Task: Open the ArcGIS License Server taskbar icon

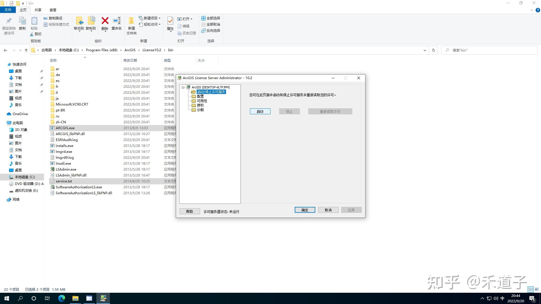Action: pyautogui.click(x=103, y=298)
